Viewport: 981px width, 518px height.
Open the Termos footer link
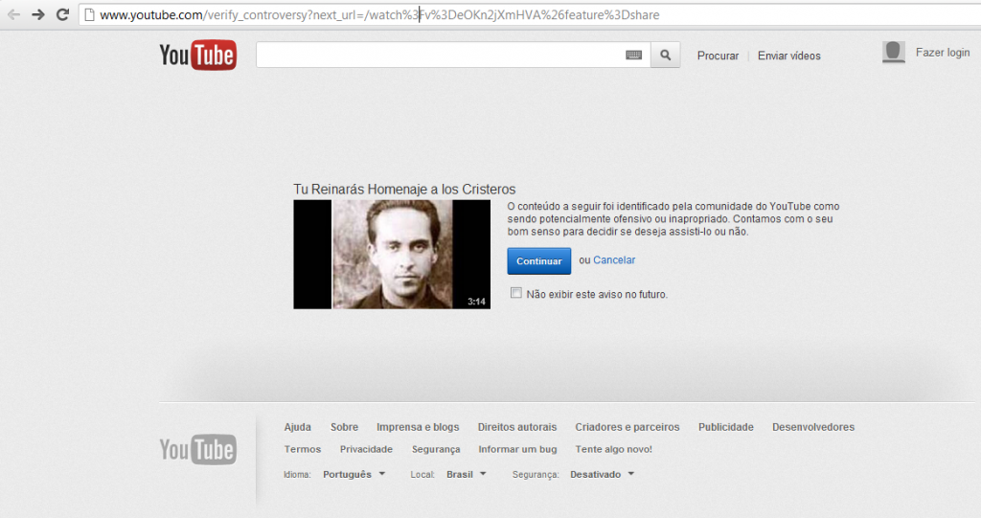(x=302, y=449)
